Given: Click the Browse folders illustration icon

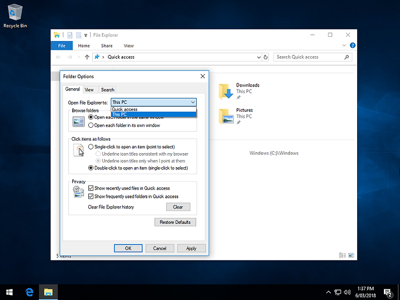Looking at the screenshot, I should click(78, 122).
